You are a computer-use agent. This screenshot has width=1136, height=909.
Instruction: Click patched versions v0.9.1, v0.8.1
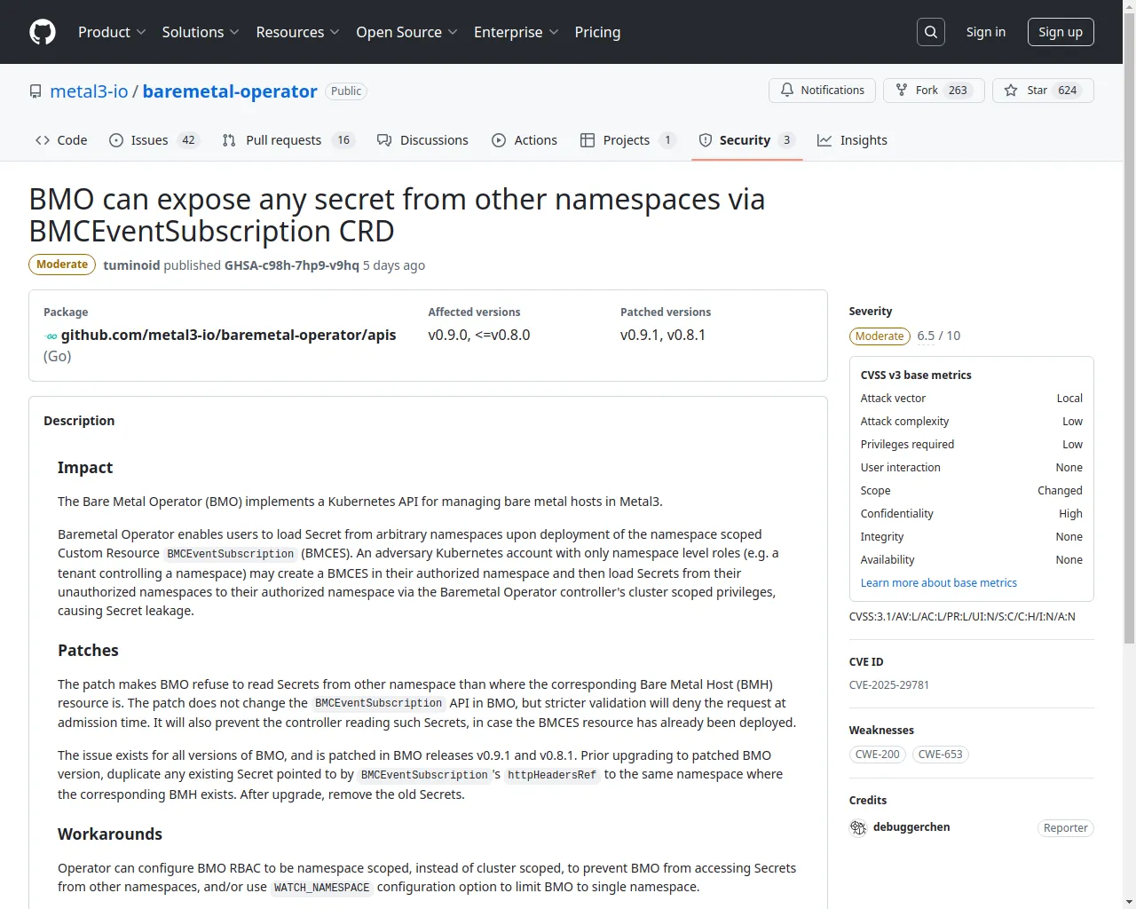(x=663, y=336)
